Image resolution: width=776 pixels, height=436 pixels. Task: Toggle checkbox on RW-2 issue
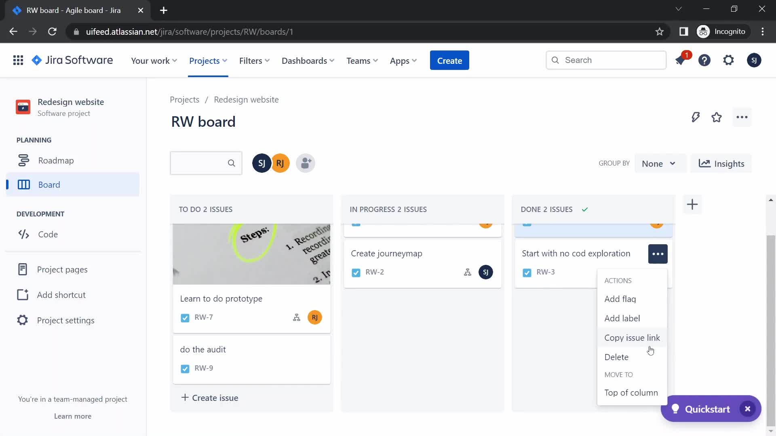[356, 272]
